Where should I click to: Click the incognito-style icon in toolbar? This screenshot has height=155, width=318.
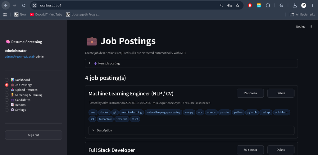(281, 6)
